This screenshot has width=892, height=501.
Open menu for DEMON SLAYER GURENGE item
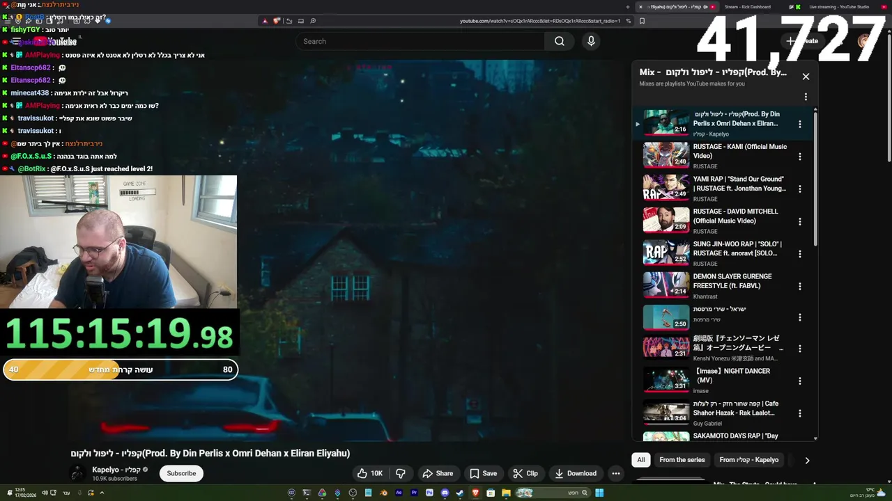800,286
